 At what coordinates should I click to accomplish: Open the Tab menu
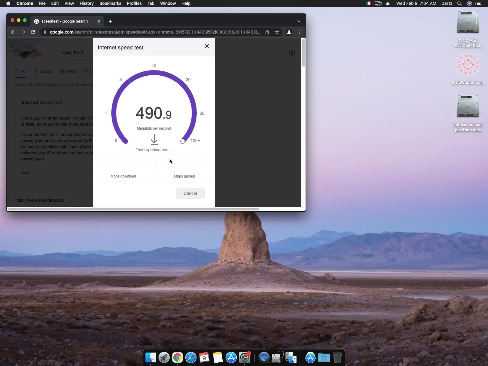pos(151,3)
